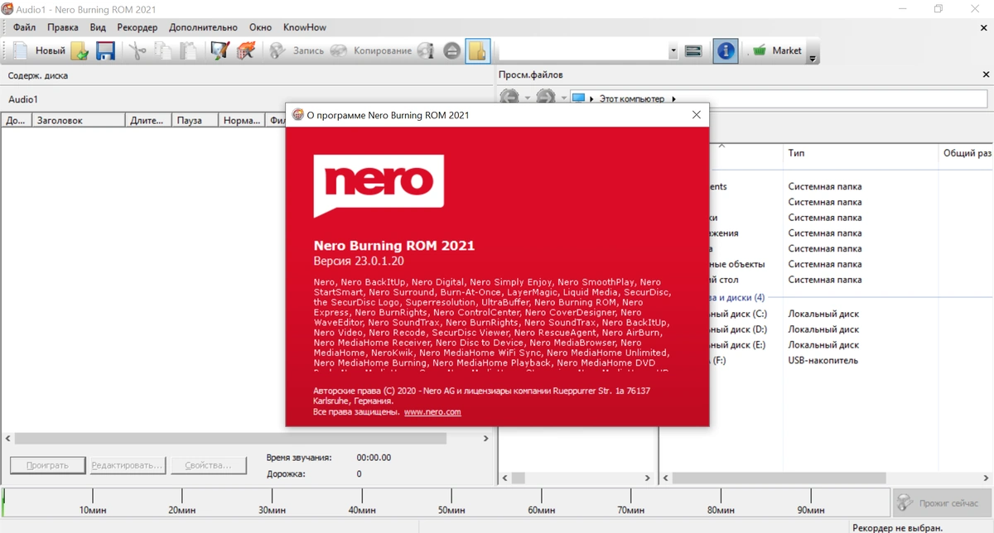Click the copy icon in the toolbar
Screen dimensions: 994x533
pos(163,50)
